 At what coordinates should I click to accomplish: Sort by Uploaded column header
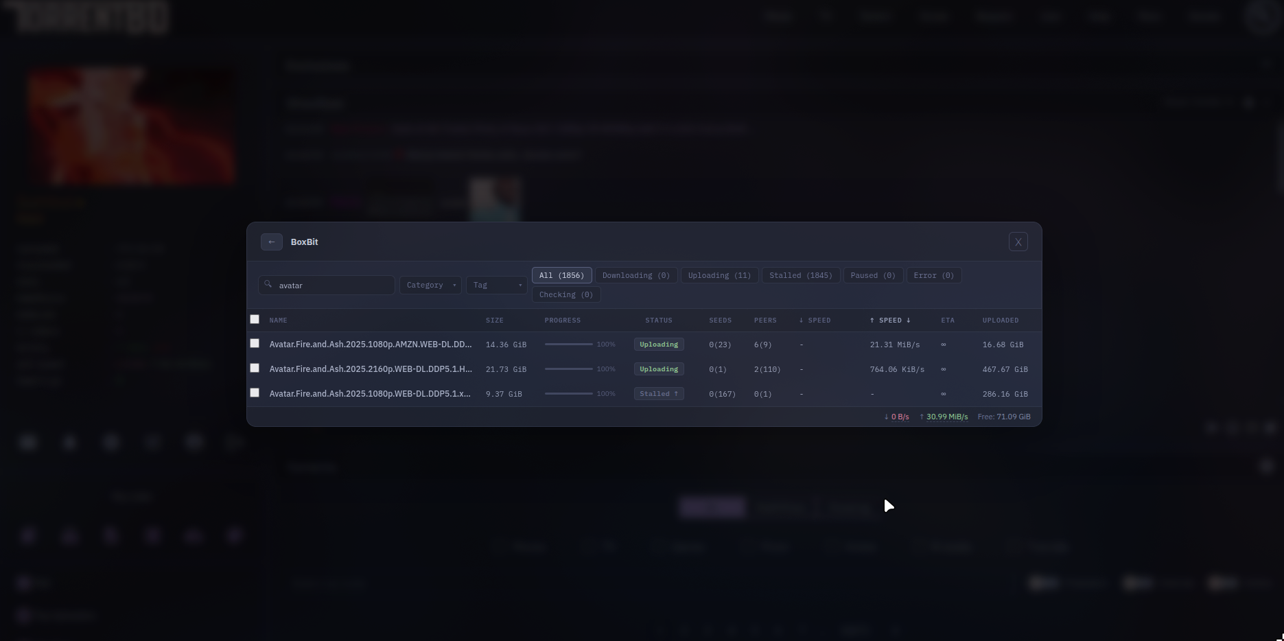(x=1000, y=320)
